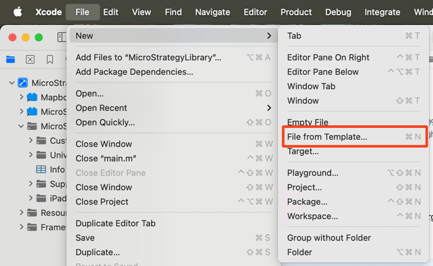Close the open File menu

click(83, 12)
